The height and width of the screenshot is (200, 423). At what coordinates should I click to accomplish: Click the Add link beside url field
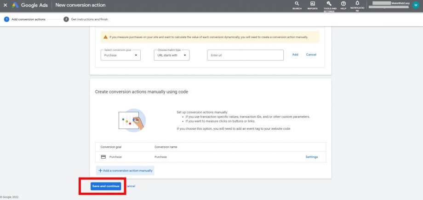295,55
